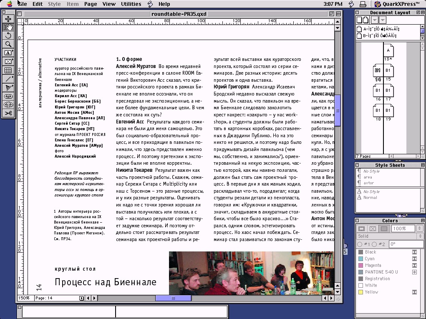Click document scroll-left arrow at bottom
Viewport: 426px width, 319px height.
click(x=88, y=298)
